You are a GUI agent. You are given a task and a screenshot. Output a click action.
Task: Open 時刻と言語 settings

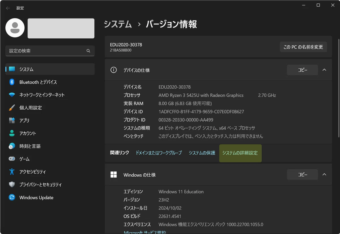click(50, 146)
